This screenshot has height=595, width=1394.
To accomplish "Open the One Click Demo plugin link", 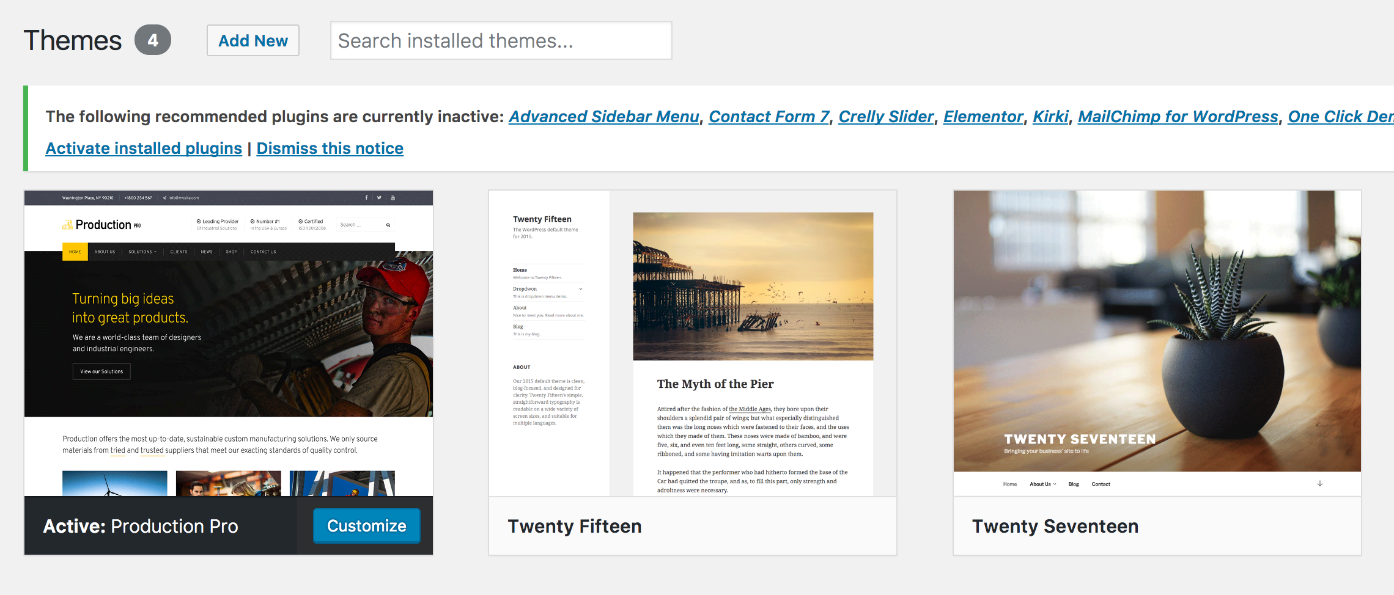I will click(1341, 116).
